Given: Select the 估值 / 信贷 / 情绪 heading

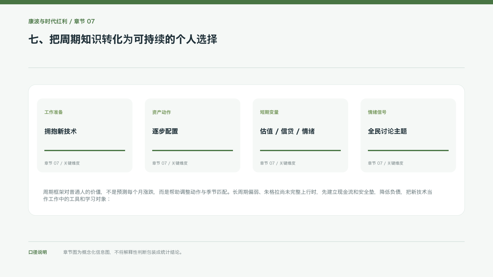Looking at the screenshot, I should pyautogui.click(x=287, y=131).
